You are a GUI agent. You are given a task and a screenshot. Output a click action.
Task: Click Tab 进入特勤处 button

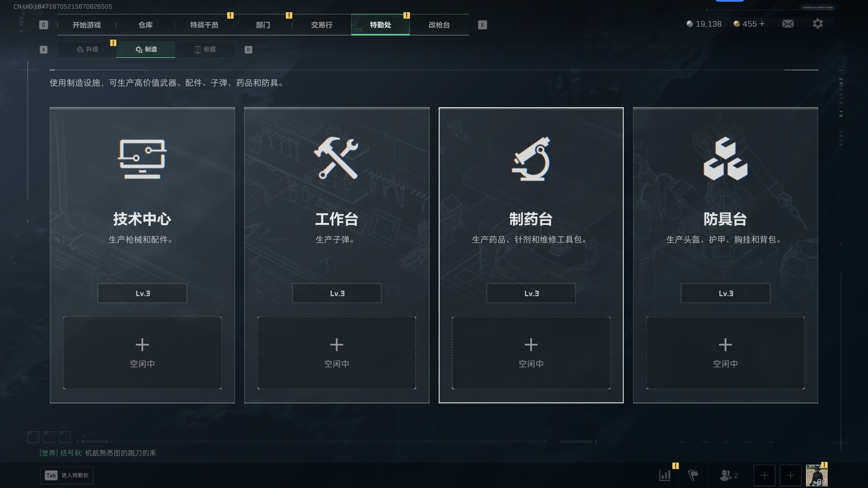[x=66, y=475]
